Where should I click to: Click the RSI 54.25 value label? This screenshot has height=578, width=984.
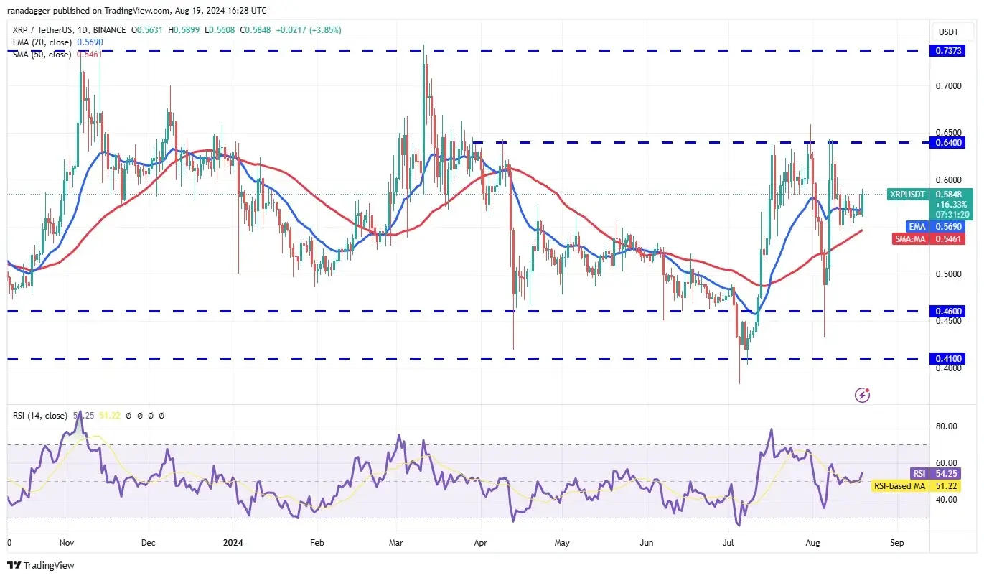pyautogui.click(x=946, y=473)
